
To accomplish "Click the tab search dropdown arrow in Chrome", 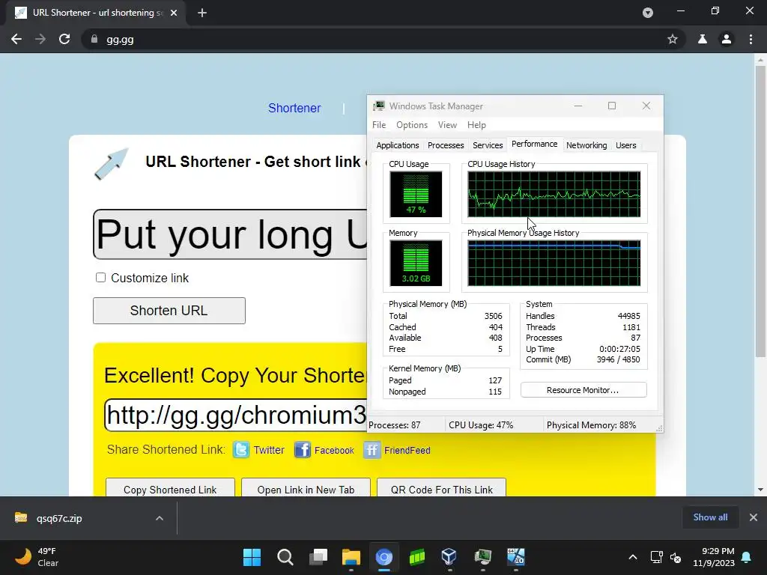I will click(x=648, y=13).
